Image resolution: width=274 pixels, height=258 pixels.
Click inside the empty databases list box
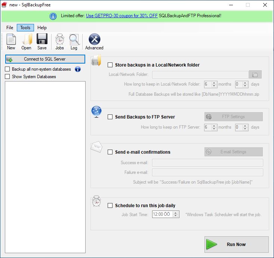[x=45, y=167]
